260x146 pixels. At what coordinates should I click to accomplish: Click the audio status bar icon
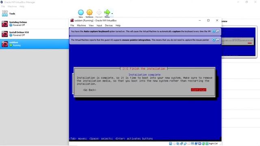(x=178, y=144)
